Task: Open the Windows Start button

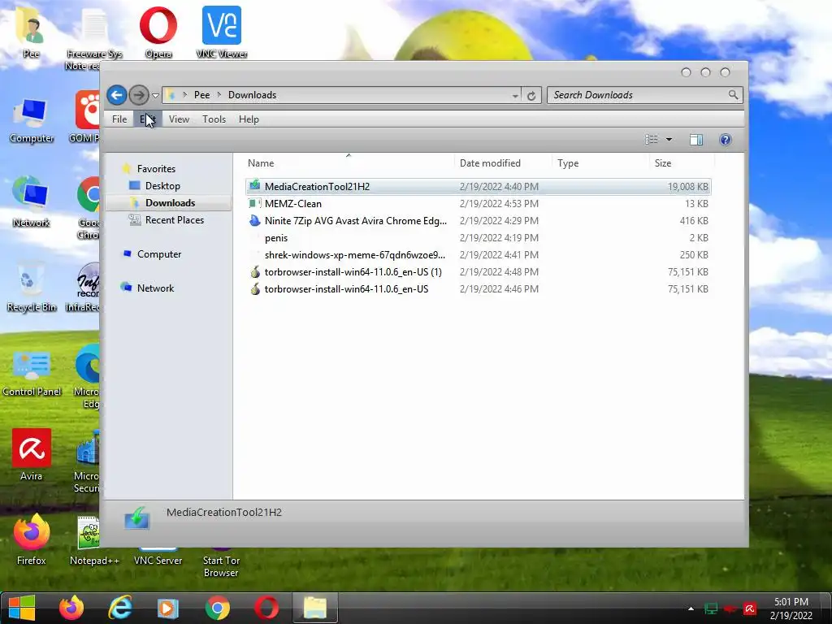Action: [x=22, y=608]
